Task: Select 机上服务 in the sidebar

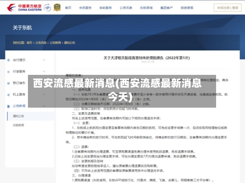Action: [x=19, y=94]
